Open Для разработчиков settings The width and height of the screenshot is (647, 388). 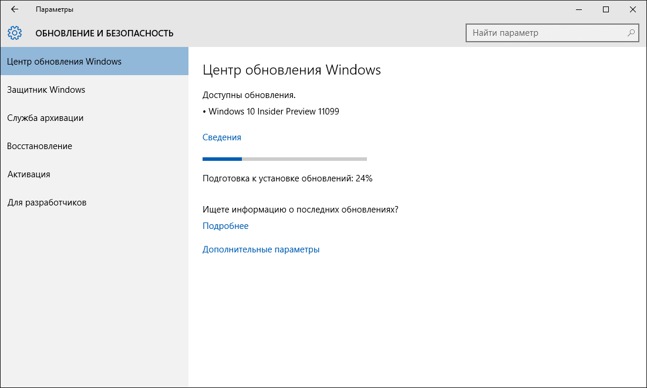tap(46, 202)
